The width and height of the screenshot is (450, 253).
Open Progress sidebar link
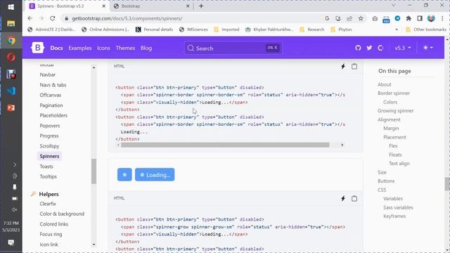[49, 136]
